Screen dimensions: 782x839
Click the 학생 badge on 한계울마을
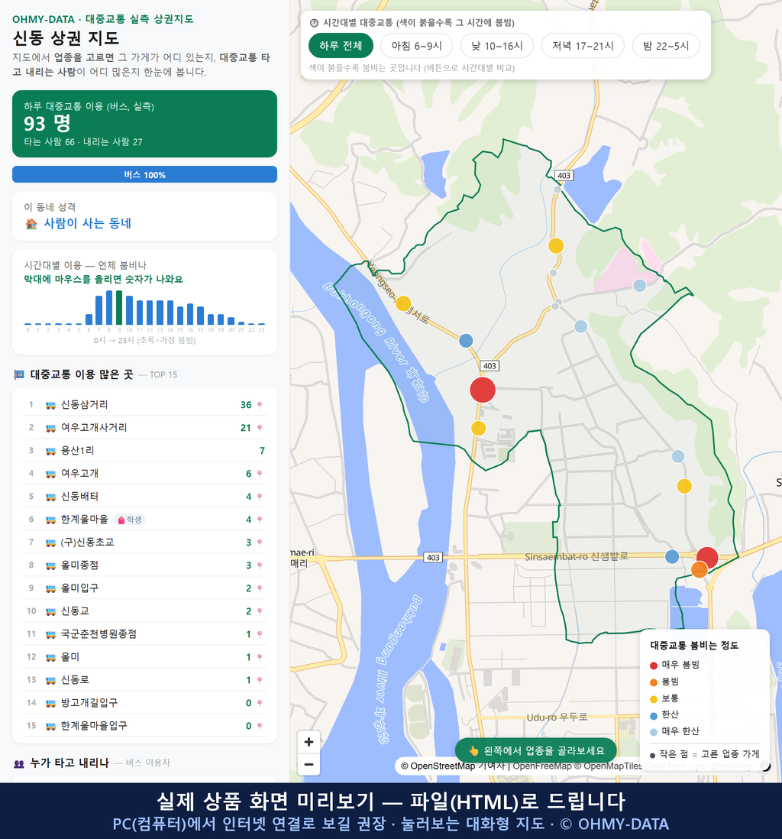(x=130, y=520)
